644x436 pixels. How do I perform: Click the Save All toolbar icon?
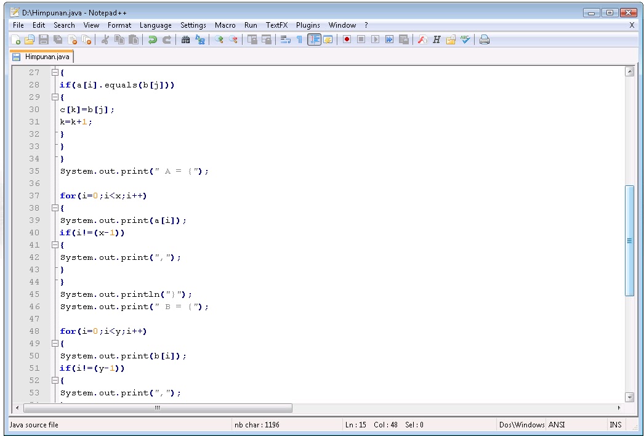click(58, 39)
